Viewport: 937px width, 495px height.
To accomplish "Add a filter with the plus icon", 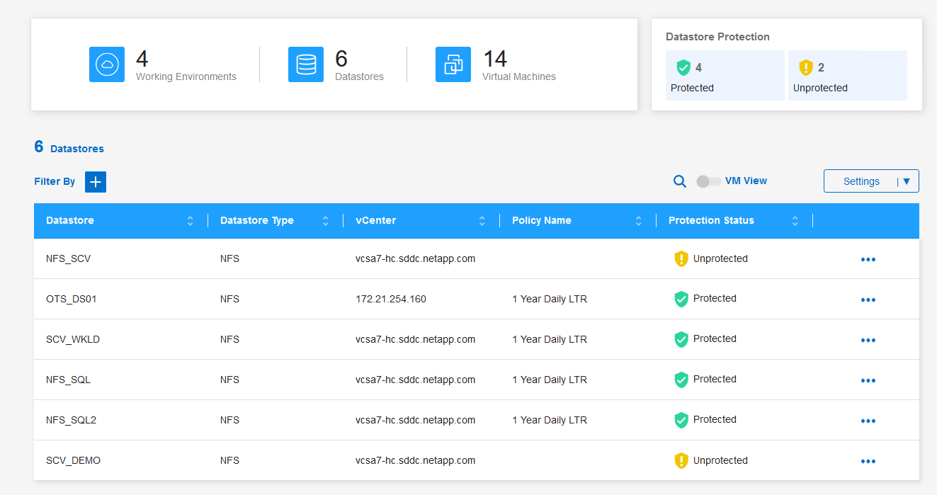I will (96, 181).
